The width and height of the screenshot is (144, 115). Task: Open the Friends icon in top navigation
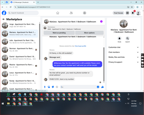(71, 13)
